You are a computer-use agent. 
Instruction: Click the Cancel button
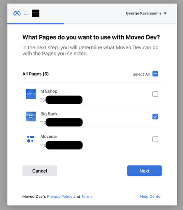[x=40, y=171]
